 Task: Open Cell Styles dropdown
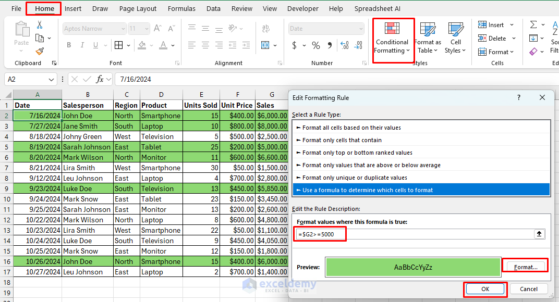pyautogui.click(x=455, y=39)
